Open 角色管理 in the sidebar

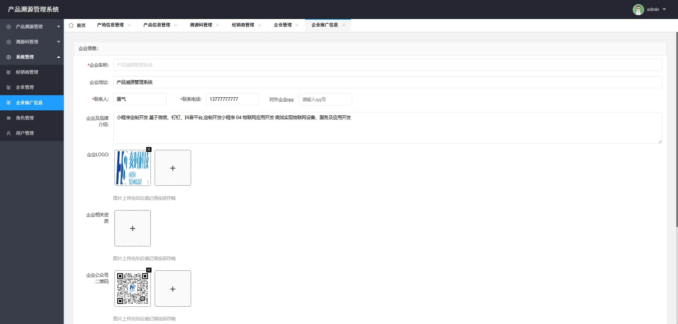click(x=32, y=118)
